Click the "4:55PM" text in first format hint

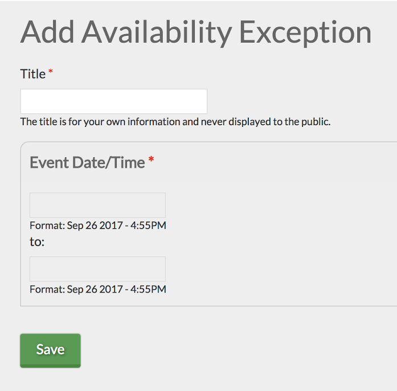(x=148, y=225)
